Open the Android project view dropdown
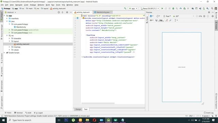This screenshot has width=218, height=123. (x=11, y=12)
